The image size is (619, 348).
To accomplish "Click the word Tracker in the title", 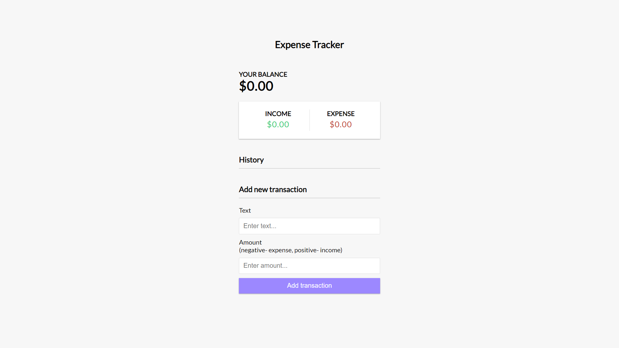I will (328, 45).
